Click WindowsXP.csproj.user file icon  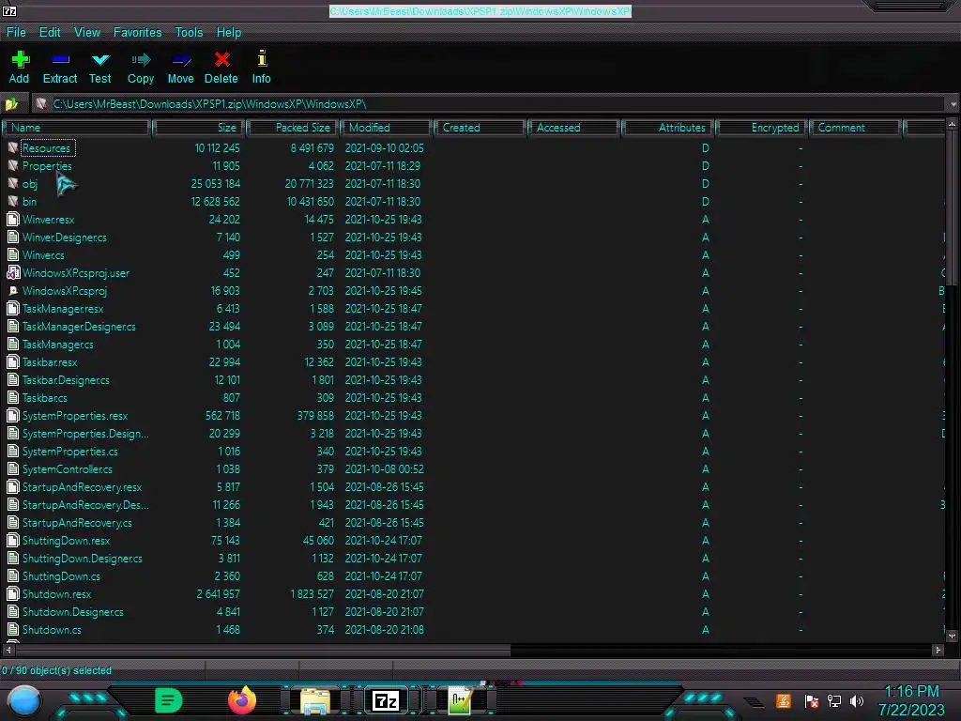tap(13, 273)
